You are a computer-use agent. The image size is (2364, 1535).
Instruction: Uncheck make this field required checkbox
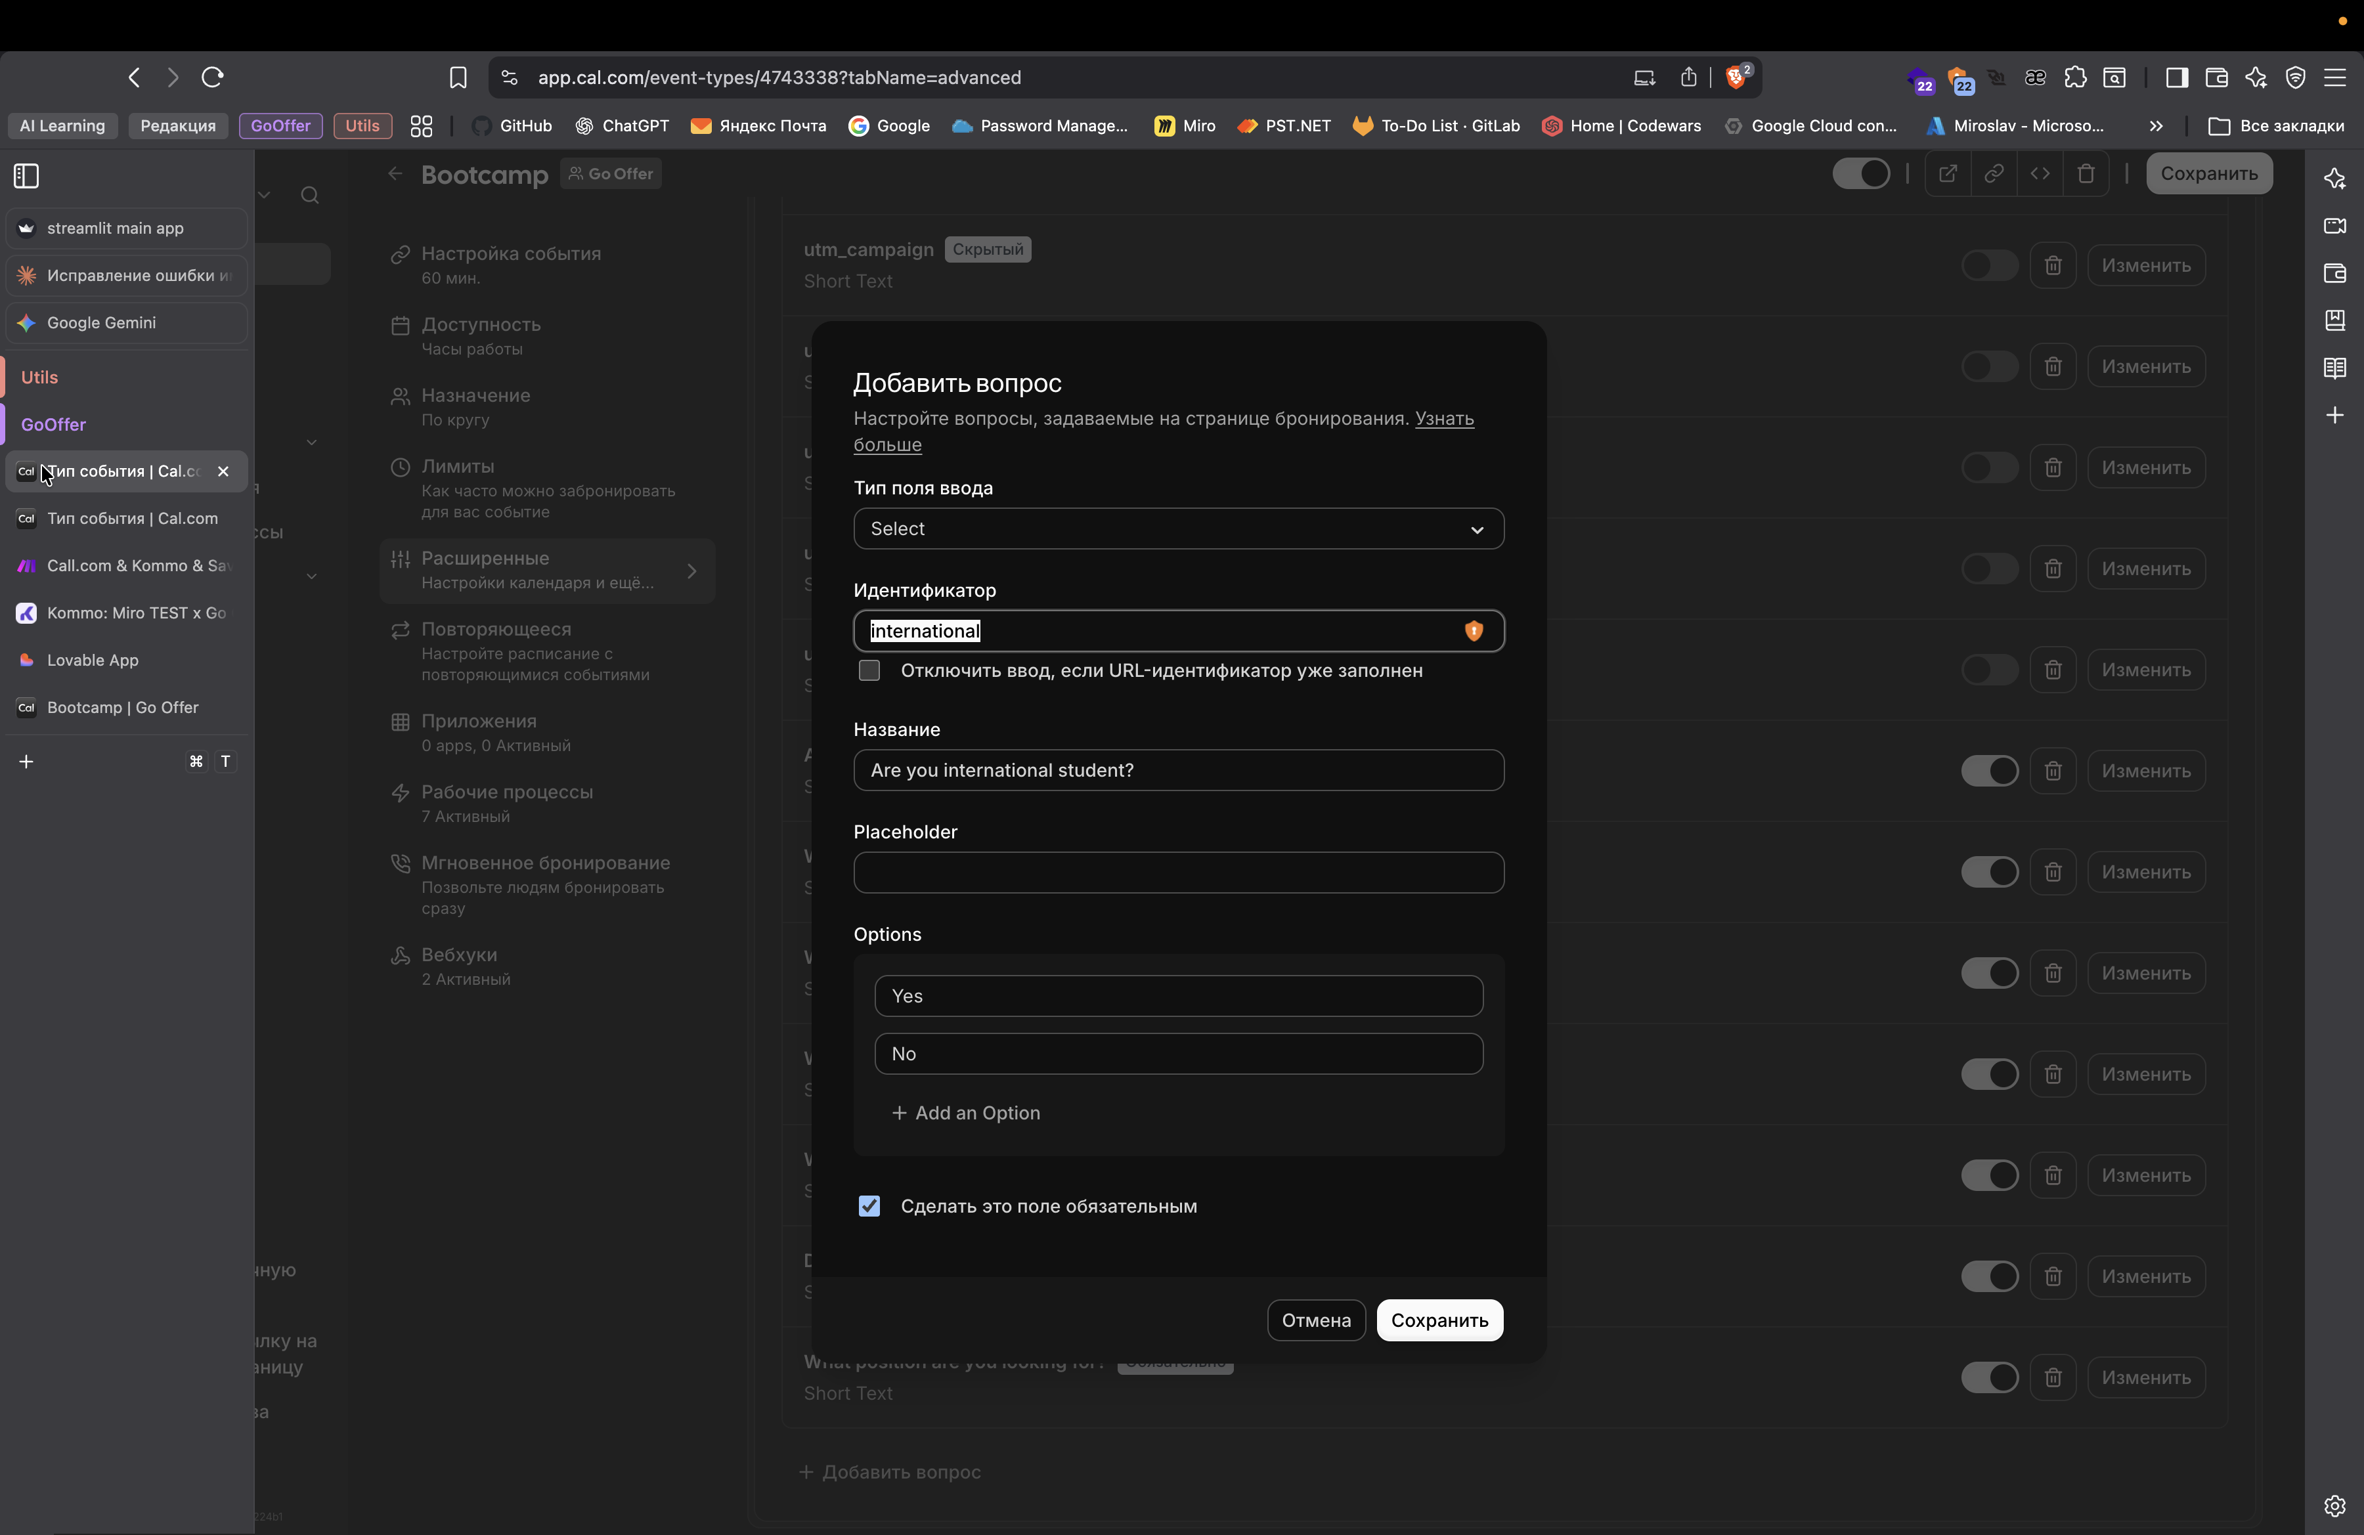click(869, 1205)
